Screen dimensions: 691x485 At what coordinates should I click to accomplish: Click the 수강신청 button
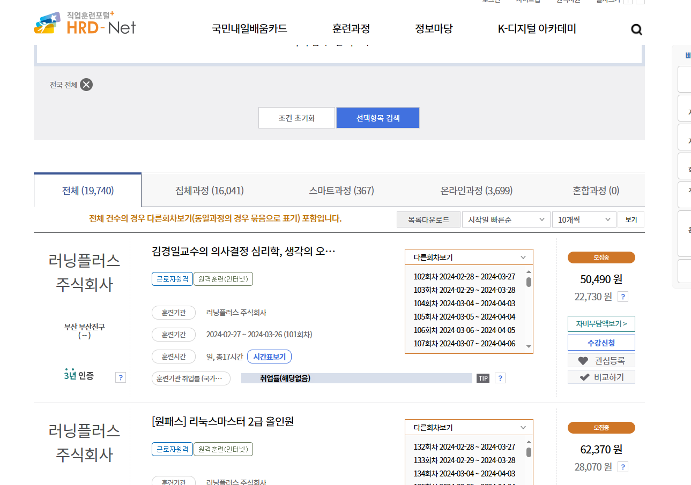click(x=601, y=343)
